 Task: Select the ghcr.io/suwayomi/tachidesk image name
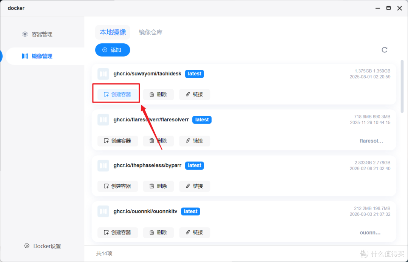click(147, 74)
